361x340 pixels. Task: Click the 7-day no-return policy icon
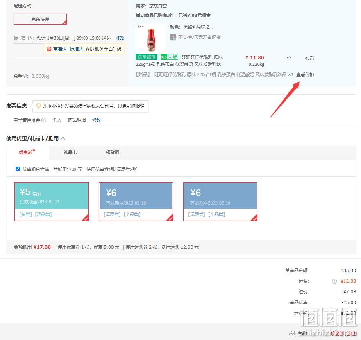(x=173, y=37)
